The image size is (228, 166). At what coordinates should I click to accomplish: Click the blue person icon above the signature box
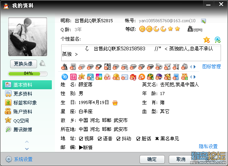pyautogui.click(x=217, y=40)
